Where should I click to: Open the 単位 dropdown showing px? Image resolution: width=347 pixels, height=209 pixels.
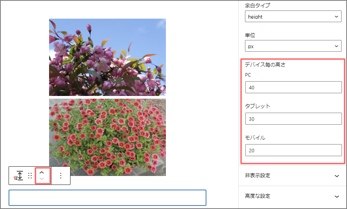point(293,46)
